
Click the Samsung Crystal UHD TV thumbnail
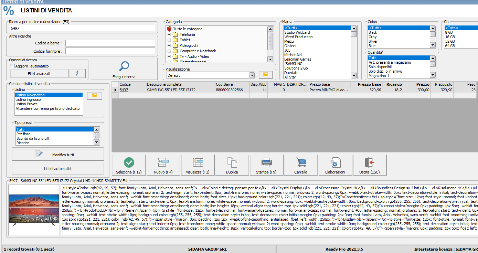click(33, 210)
